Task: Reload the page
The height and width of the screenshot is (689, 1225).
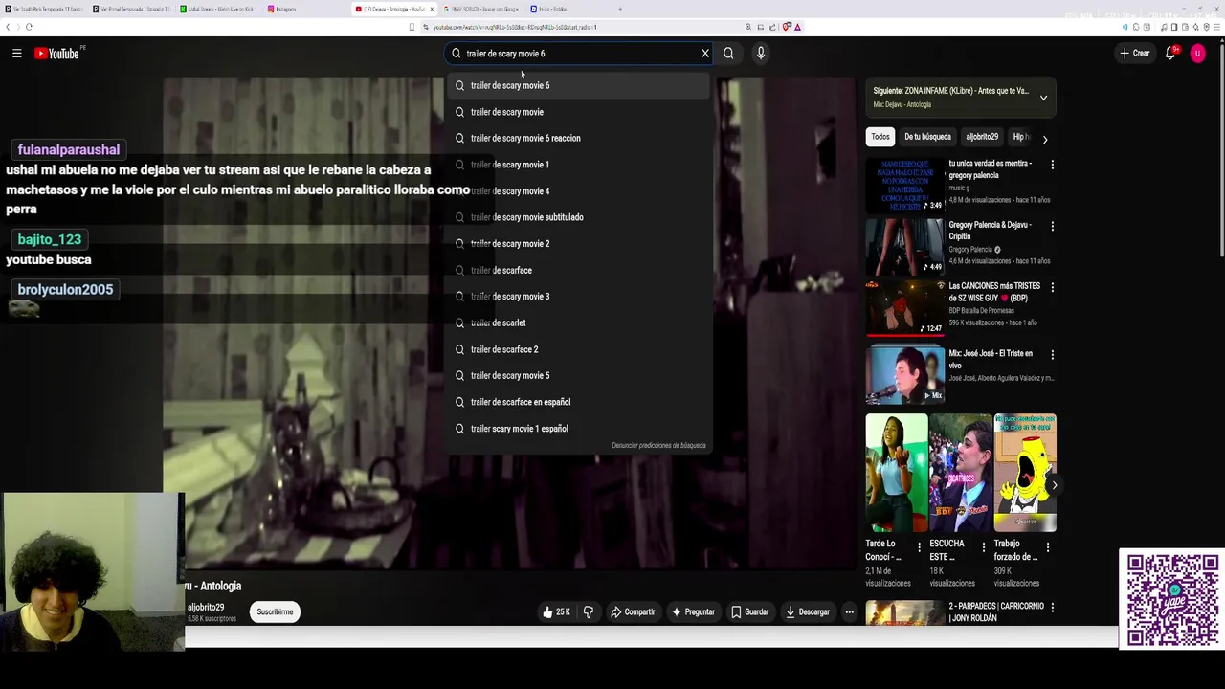Action: click(29, 27)
